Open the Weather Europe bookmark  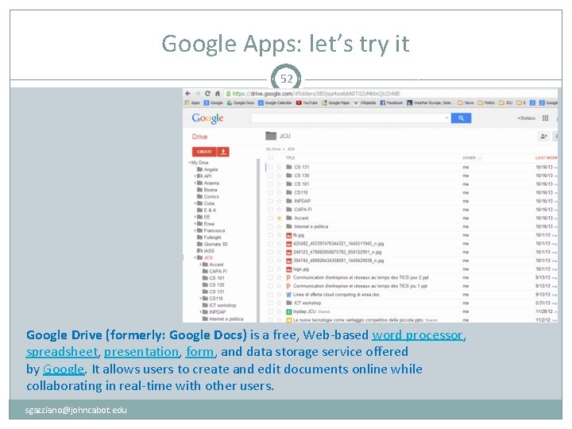430,102
